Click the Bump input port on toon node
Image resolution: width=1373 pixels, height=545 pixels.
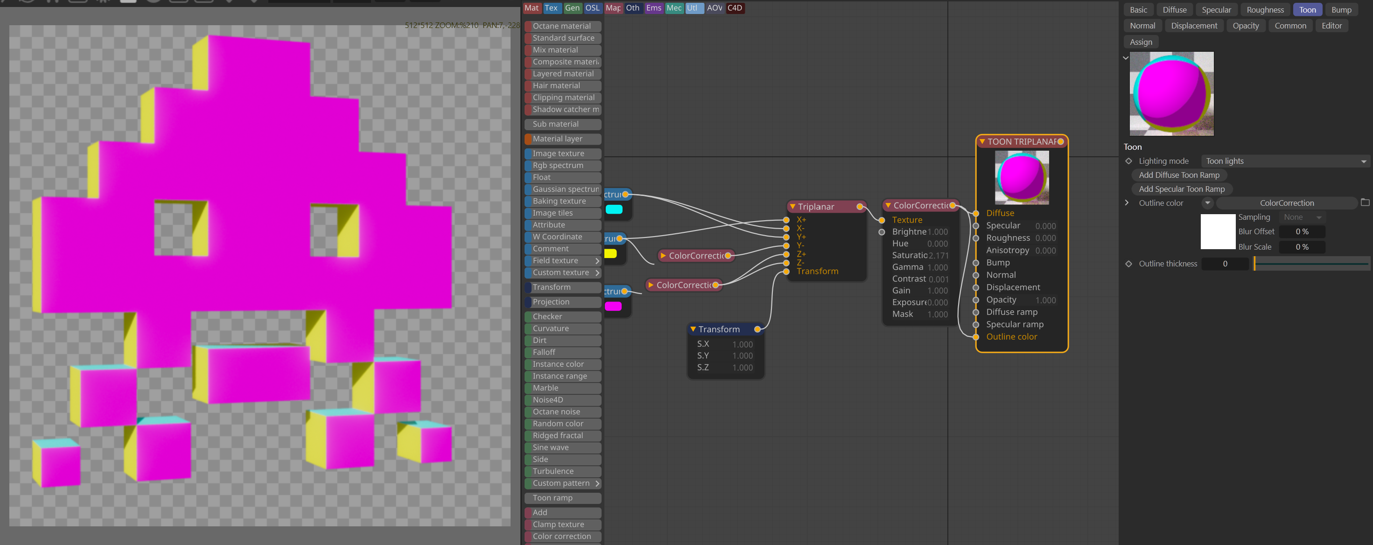(x=975, y=263)
